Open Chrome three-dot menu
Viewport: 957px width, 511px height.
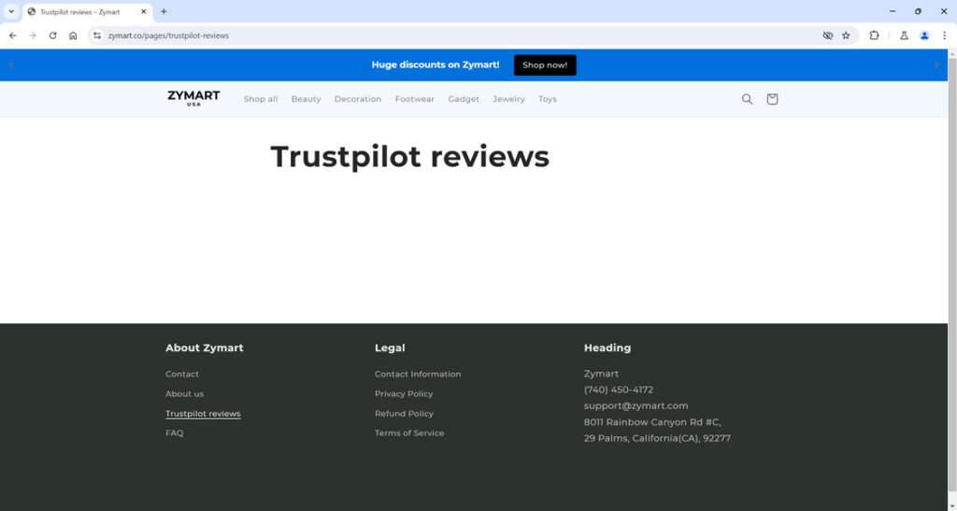pos(944,35)
